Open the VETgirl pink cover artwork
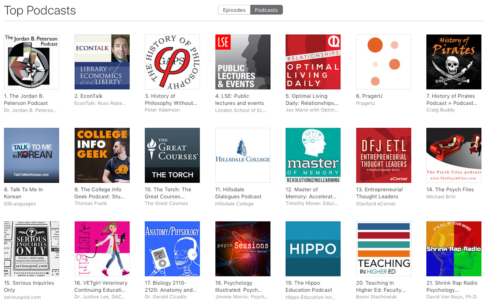Screen dimensions: 485x305 102,249
